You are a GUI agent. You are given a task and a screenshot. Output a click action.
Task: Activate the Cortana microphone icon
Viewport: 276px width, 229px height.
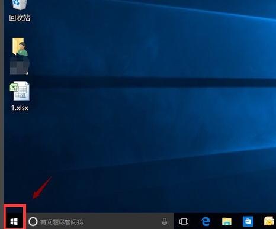tap(165, 221)
